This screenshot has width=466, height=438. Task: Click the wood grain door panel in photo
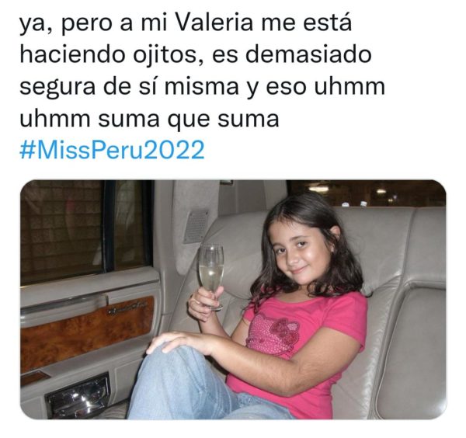[x=86, y=333]
